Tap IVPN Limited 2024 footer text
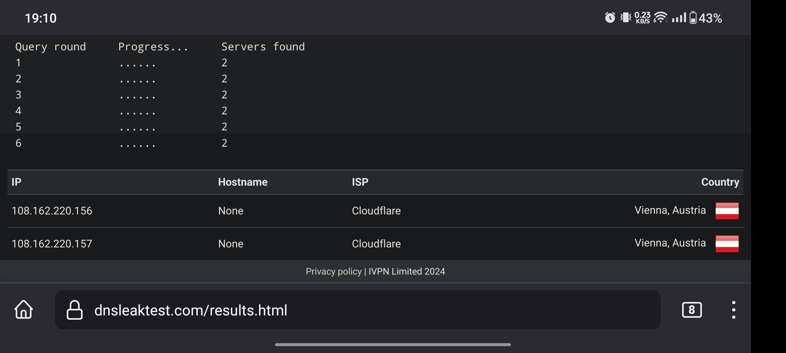The height and width of the screenshot is (353, 786). click(x=407, y=271)
